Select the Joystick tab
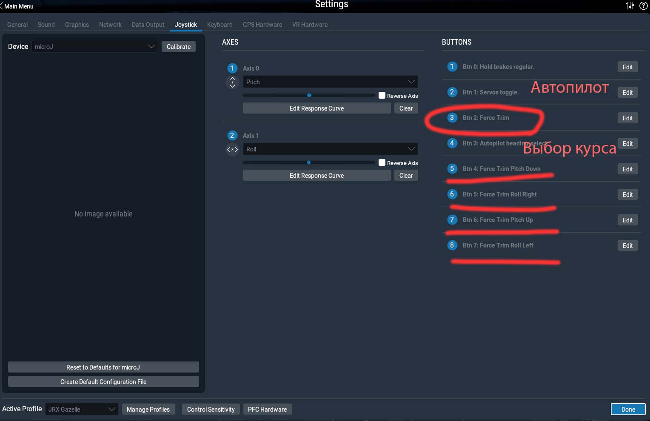Screen dimensions: 650x421 pyautogui.click(x=186, y=25)
